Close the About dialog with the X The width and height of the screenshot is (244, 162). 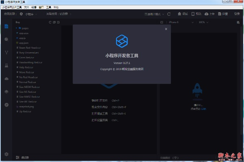click(x=166, y=29)
